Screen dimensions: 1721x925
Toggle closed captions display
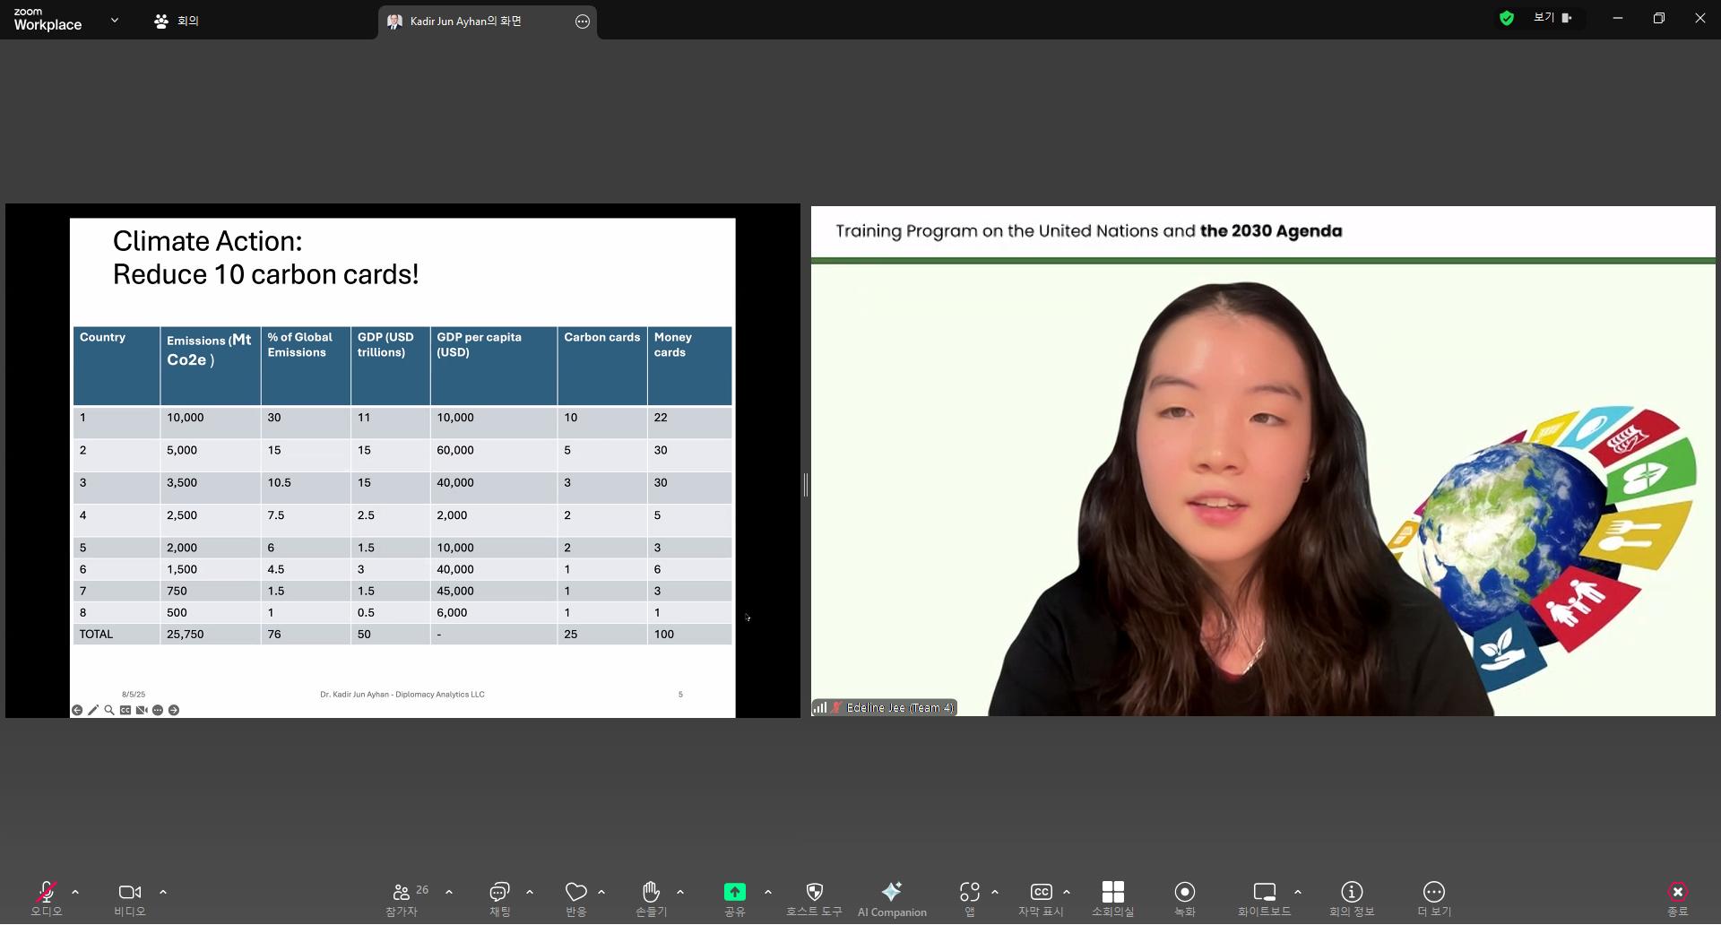pos(1041,894)
